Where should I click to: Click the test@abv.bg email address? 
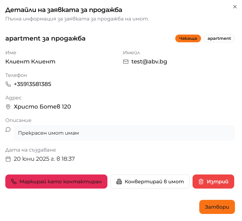pos(149,62)
